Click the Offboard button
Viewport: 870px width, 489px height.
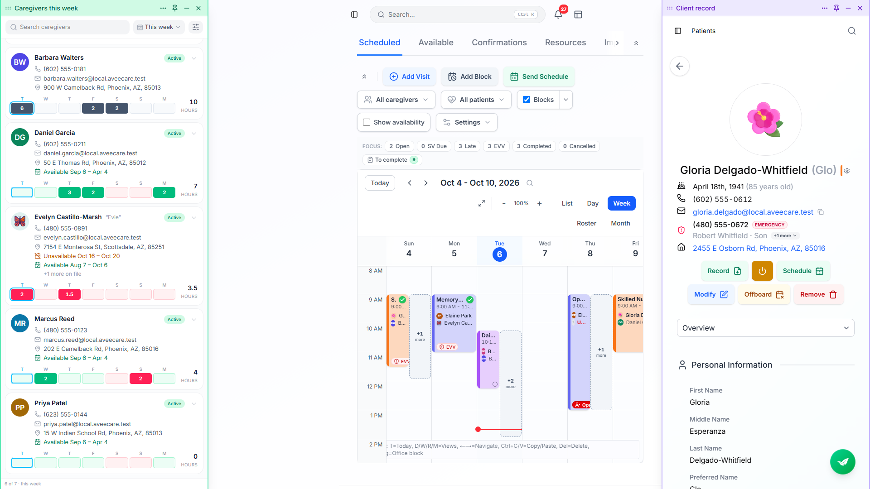click(x=764, y=294)
